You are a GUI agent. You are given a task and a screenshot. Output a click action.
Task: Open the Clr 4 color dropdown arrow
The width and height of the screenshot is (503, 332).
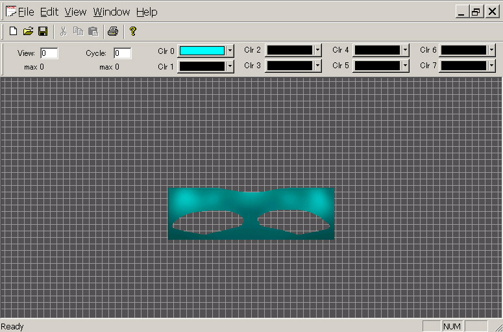[x=405, y=50]
